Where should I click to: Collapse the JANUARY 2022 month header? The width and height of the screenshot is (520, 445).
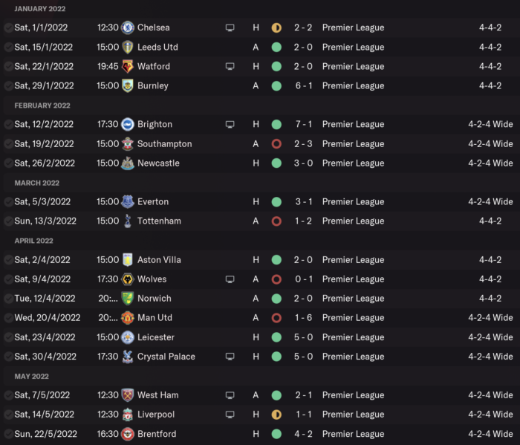(x=40, y=9)
